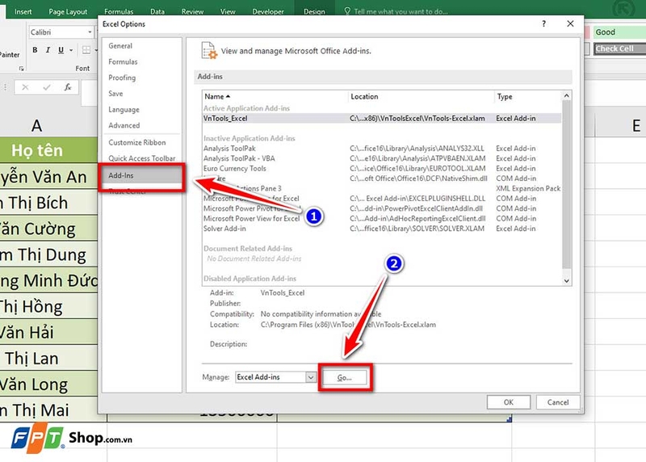The width and height of the screenshot is (646, 462).
Task: Open the Manage Excel Add-ins dropdown
Action: tap(311, 377)
